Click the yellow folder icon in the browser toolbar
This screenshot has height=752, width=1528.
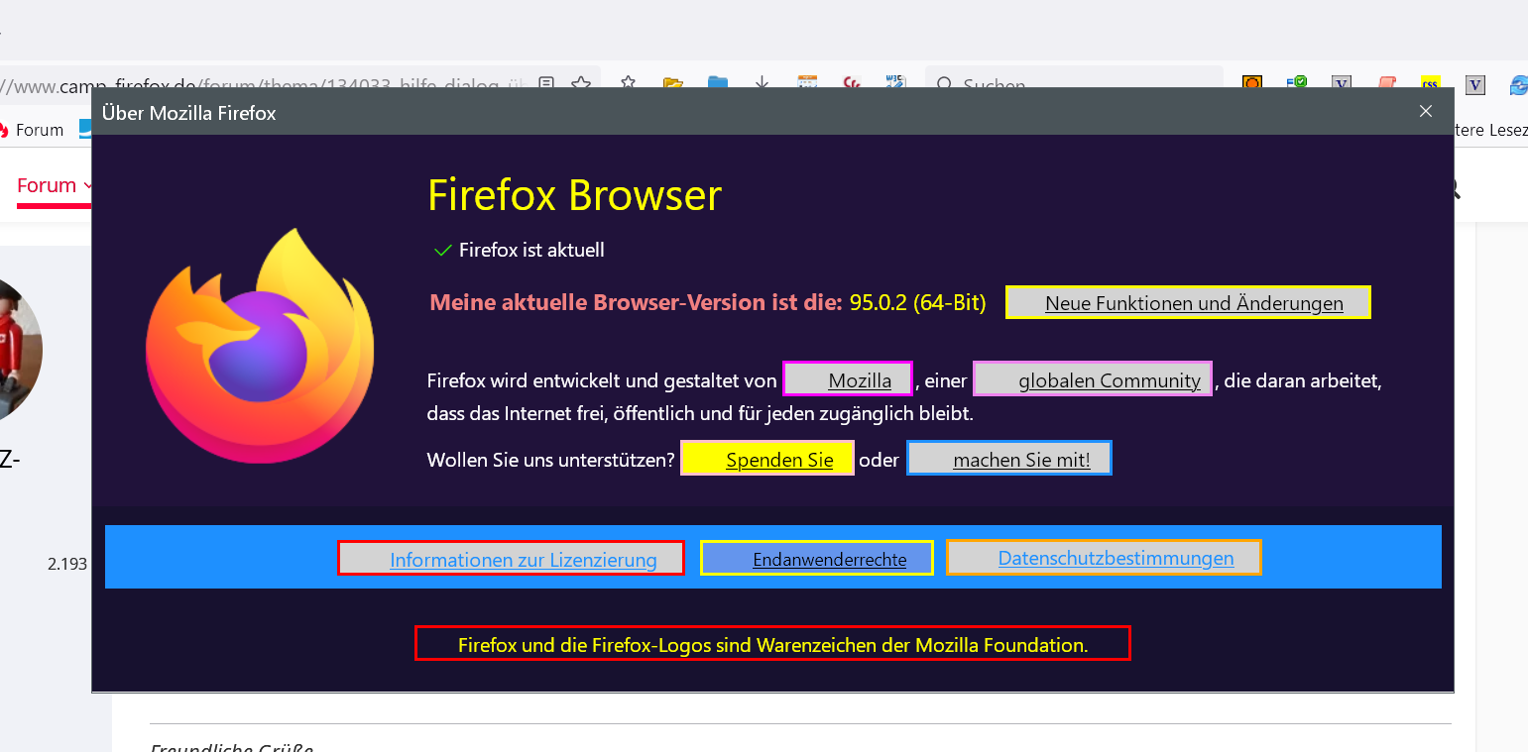pos(673,83)
